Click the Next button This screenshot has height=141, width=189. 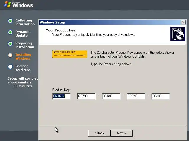121,133
